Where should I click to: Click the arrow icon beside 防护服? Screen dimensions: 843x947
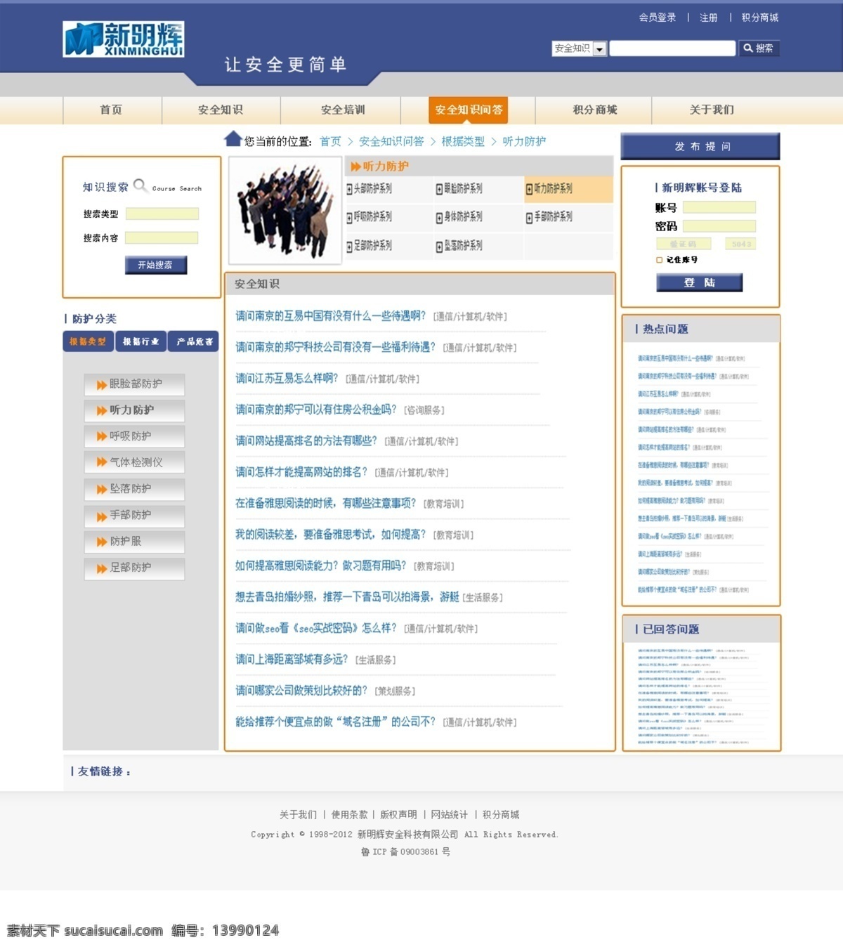(x=102, y=542)
